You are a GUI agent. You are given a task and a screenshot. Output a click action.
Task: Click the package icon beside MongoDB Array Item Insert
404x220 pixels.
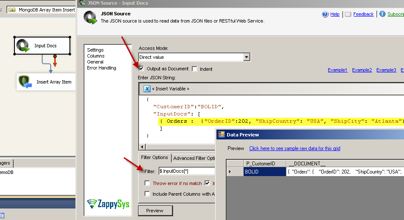(12, 10)
